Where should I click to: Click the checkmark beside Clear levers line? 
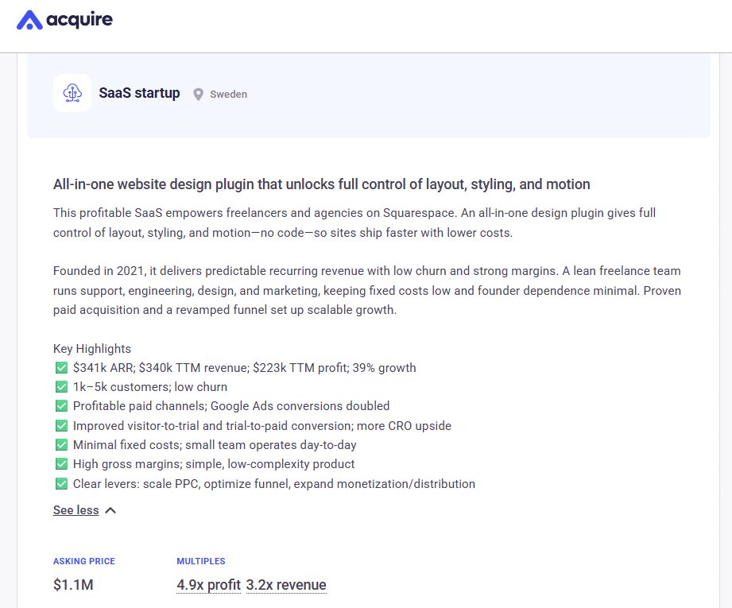click(61, 484)
